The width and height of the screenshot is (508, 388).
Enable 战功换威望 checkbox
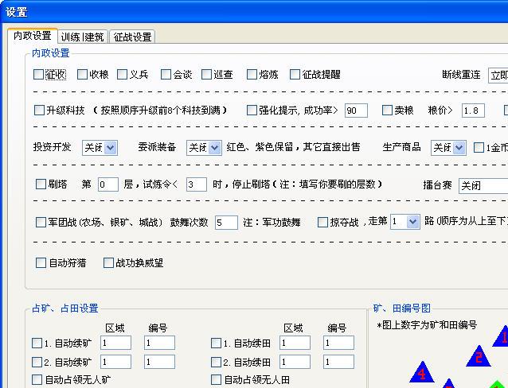(x=107, y=262)
